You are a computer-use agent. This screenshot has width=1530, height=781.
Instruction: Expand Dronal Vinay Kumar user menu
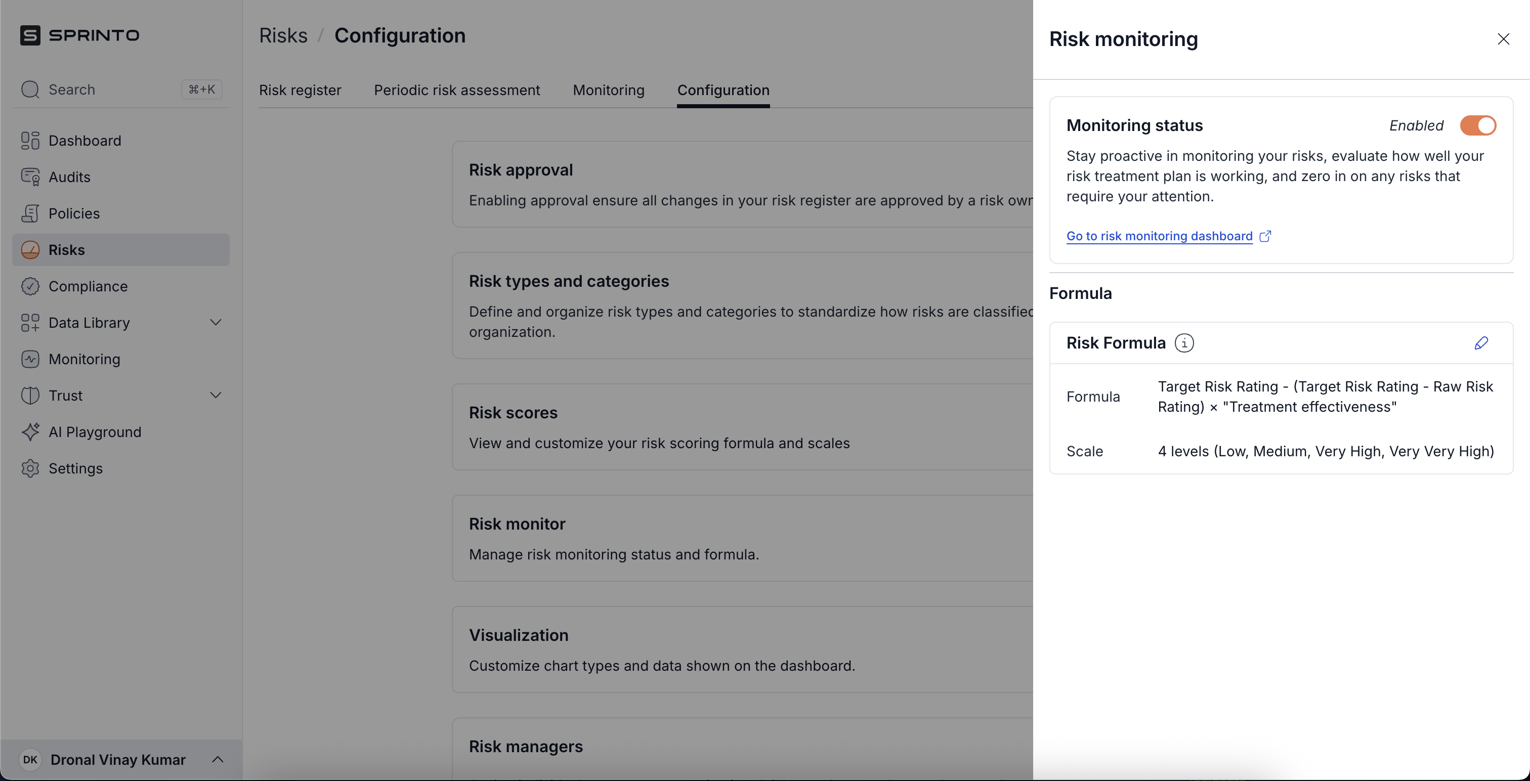click(218, 760)
